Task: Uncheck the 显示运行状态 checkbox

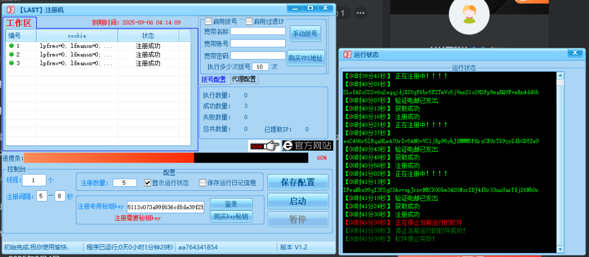Action: pyautogui.click(x=148, y=183)
